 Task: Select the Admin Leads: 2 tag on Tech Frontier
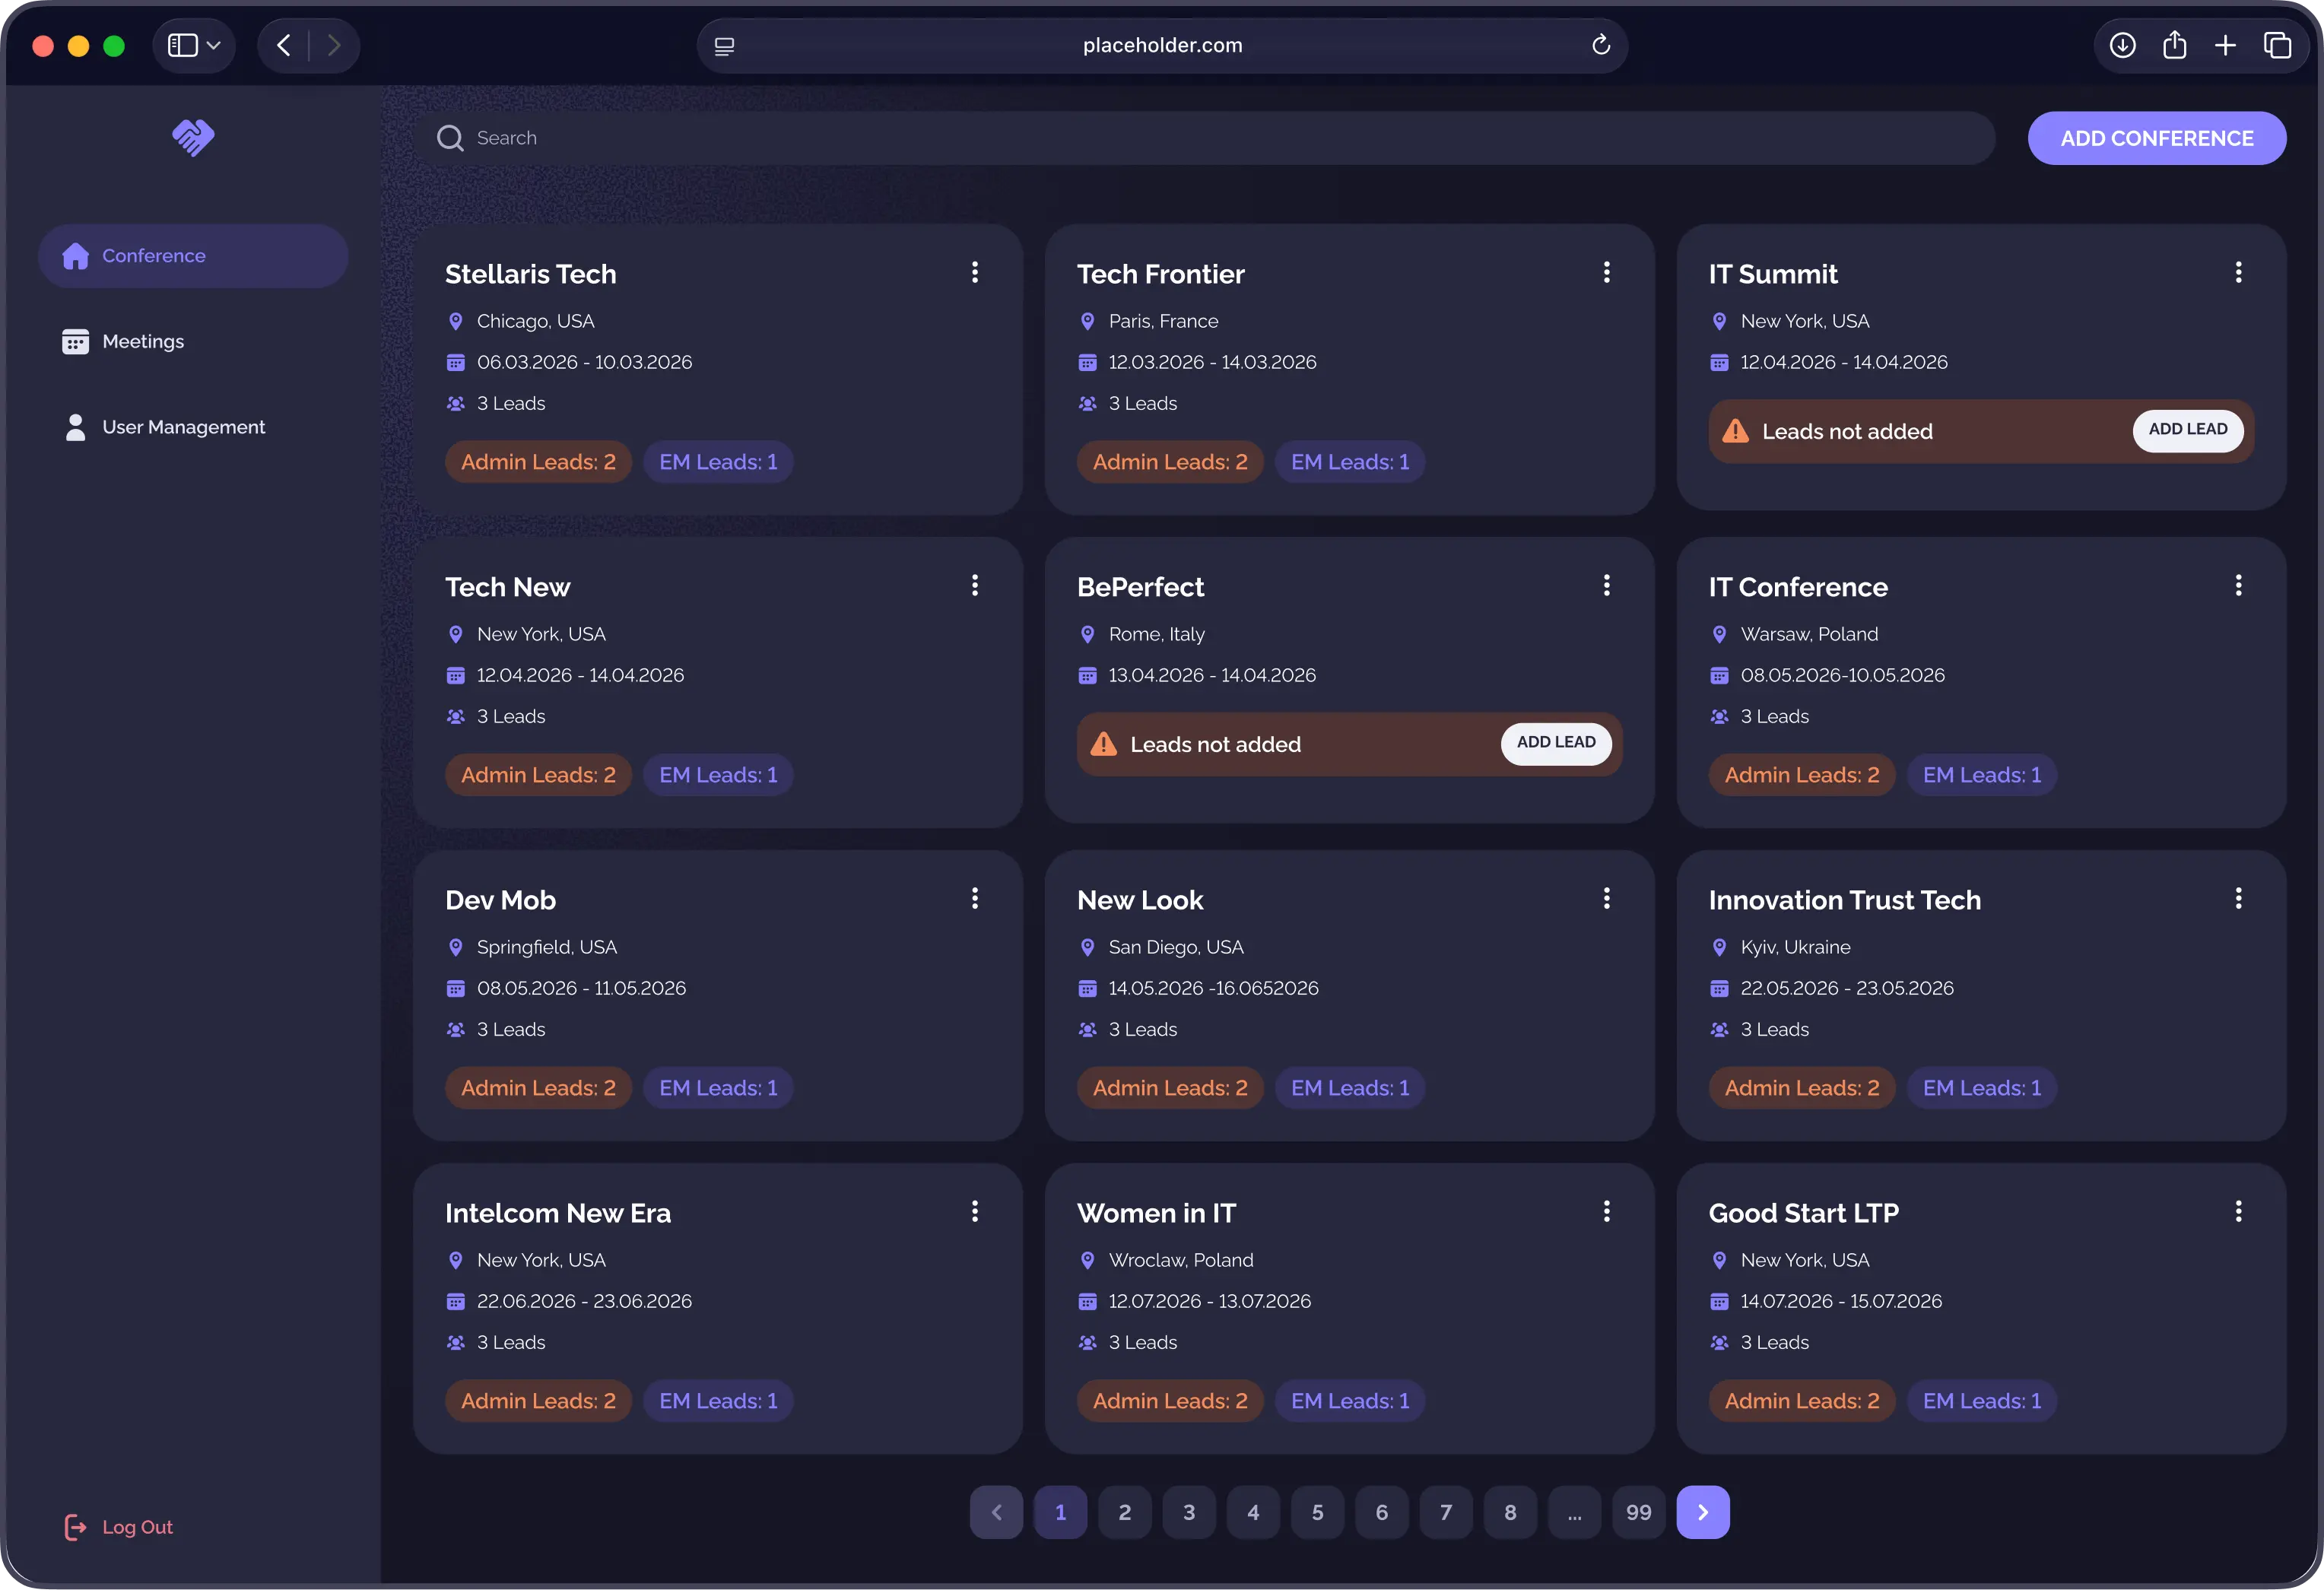[x=1169, y=462]
